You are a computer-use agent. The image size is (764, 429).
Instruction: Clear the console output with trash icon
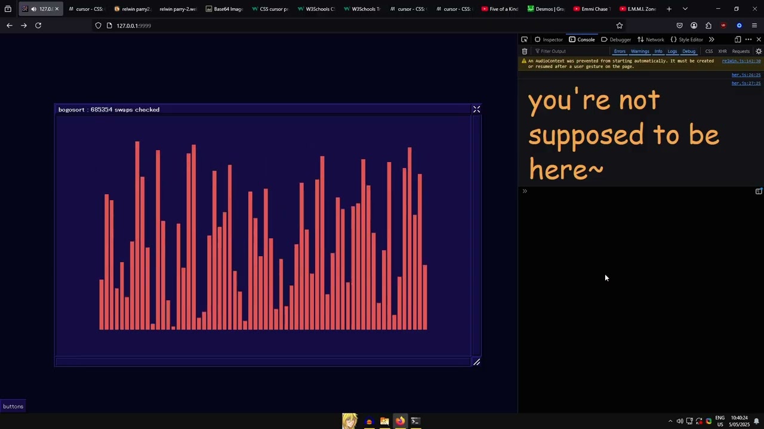click(525, 51)
